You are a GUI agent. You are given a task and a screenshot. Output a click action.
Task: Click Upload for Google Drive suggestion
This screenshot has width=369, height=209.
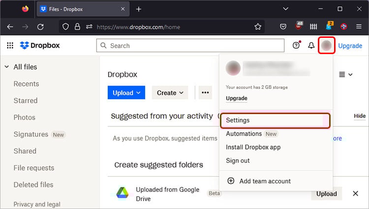tap(326, 194)
